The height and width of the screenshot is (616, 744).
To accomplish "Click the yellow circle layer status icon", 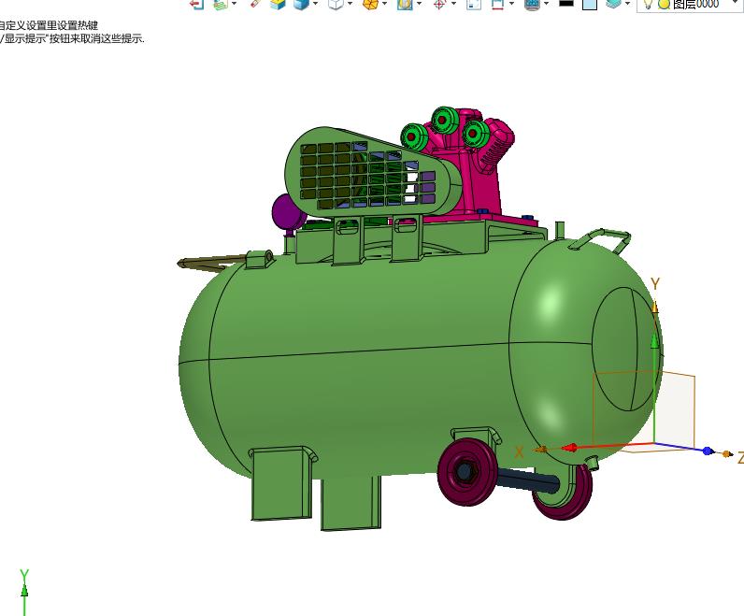I will [664, 5].
